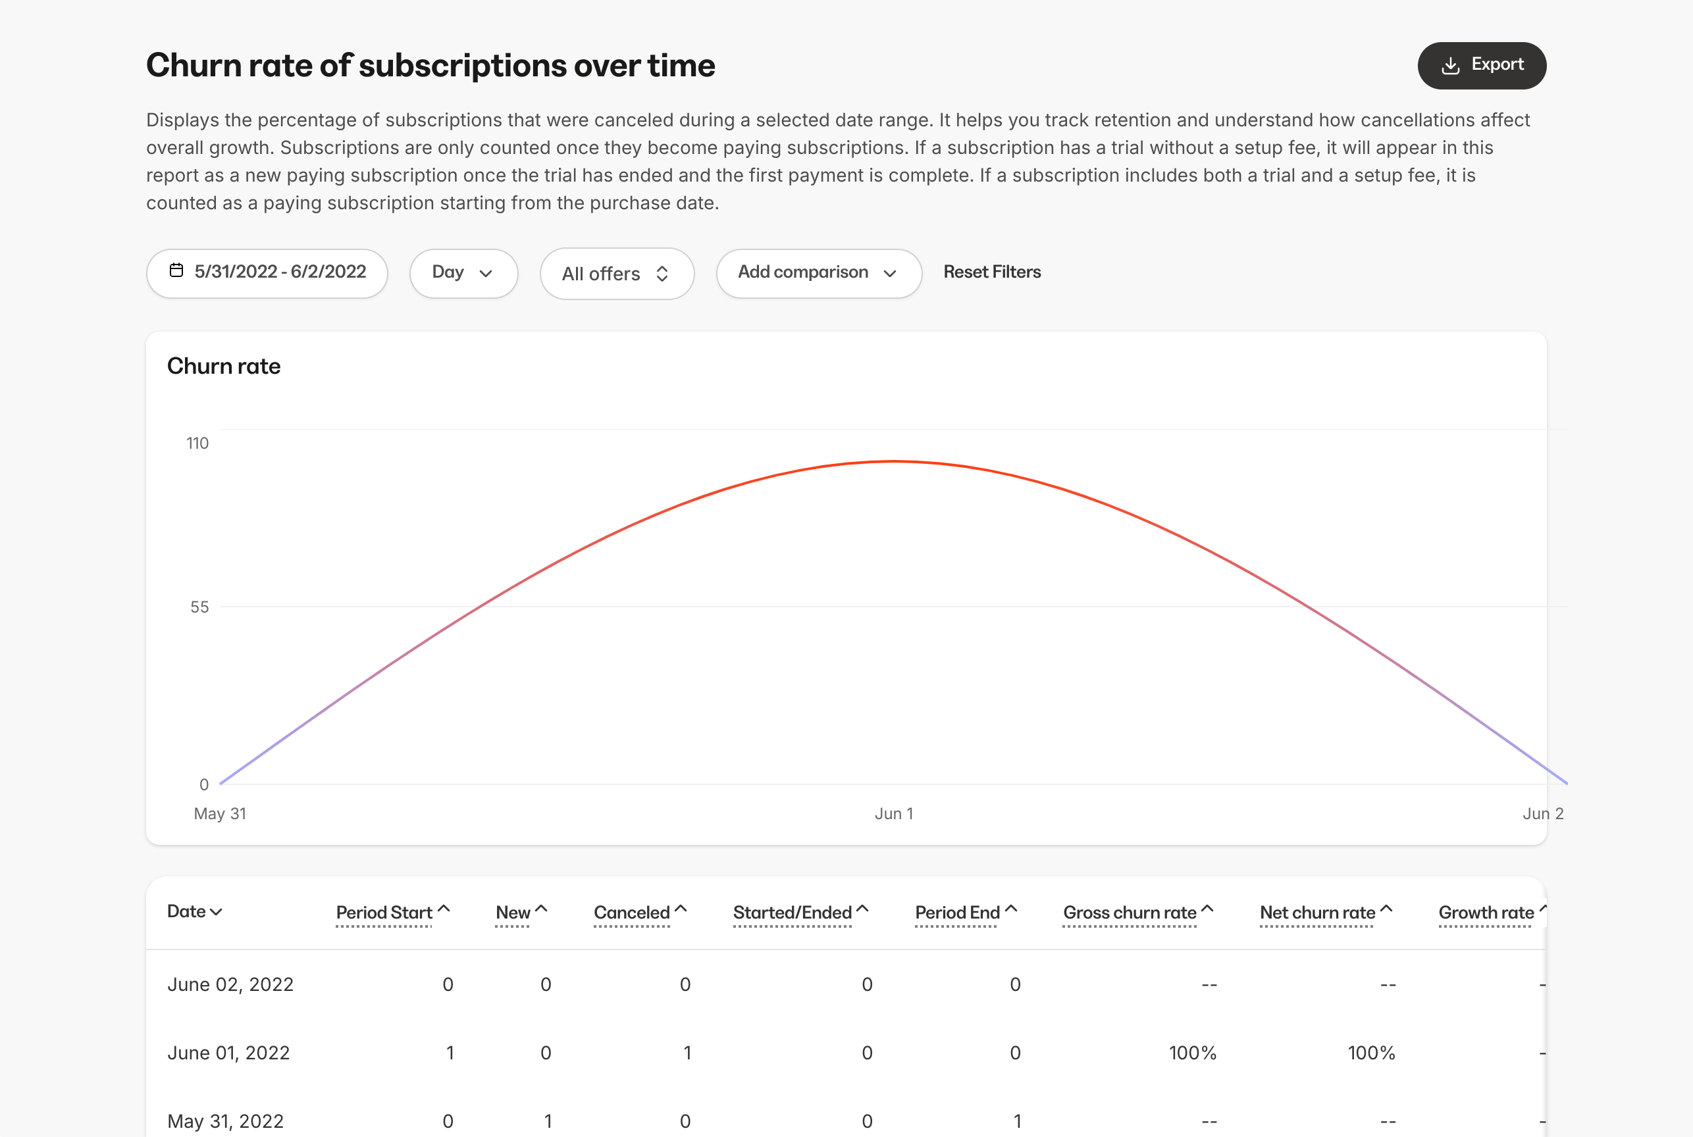This screenshot has height=1137, width=1693.
Task: Toggle the sort direction on the Date column
Action: (x=194, y=911)
